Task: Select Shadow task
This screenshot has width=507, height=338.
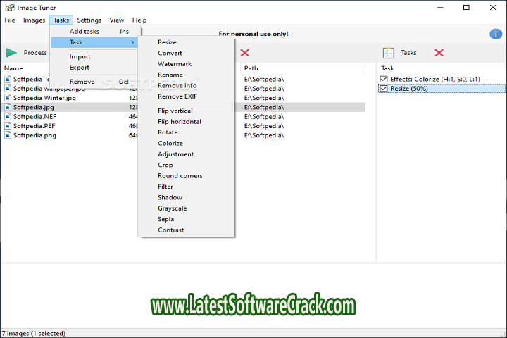Action: (x=186, y=197)
